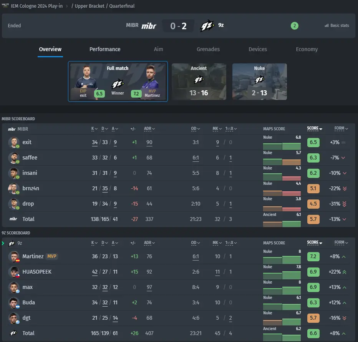Open player saffee's profile
Screen dimensions: 358x342
click(x=30, y=158)
